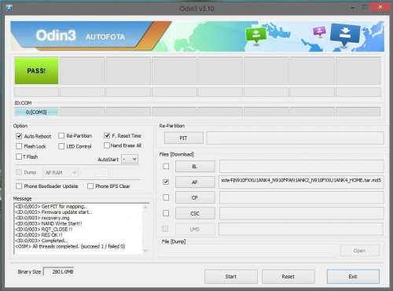Screen dimensions: 393x291
Task: Close the Odin3 window
Action: pyautogui.click(x=380, y=7)
